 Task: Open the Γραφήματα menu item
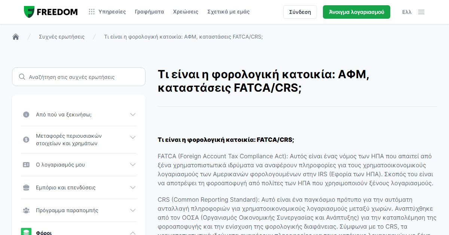(149, 12)
